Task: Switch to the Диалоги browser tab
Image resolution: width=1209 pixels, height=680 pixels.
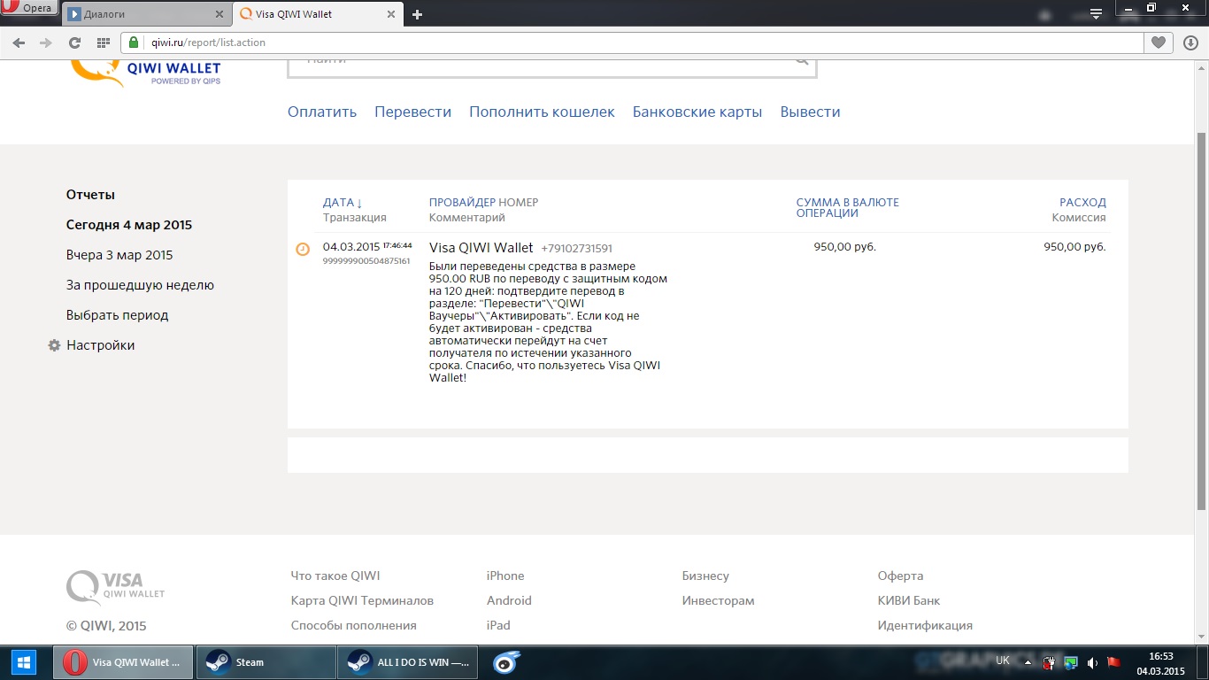Action: point(146,14)
